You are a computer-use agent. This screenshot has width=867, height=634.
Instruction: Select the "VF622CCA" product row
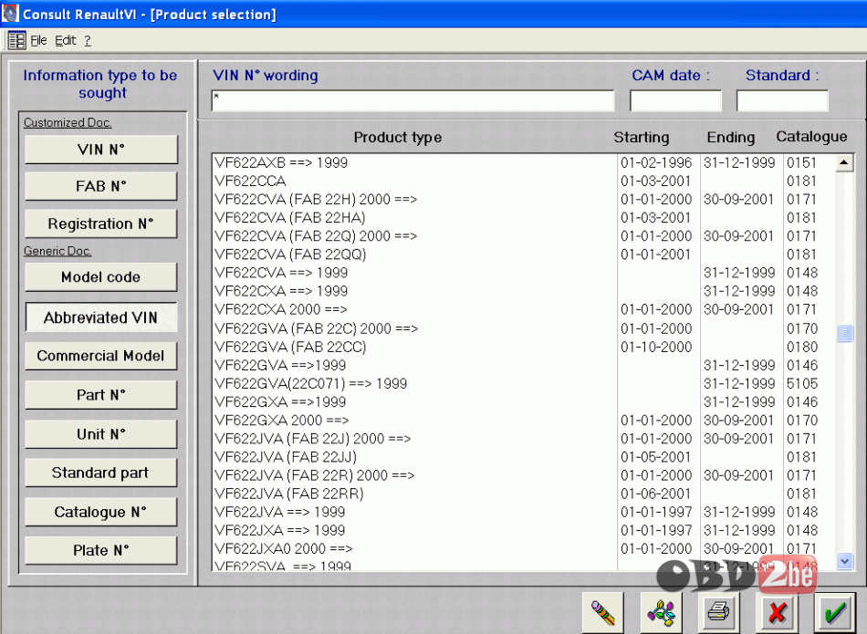point(524,181)
